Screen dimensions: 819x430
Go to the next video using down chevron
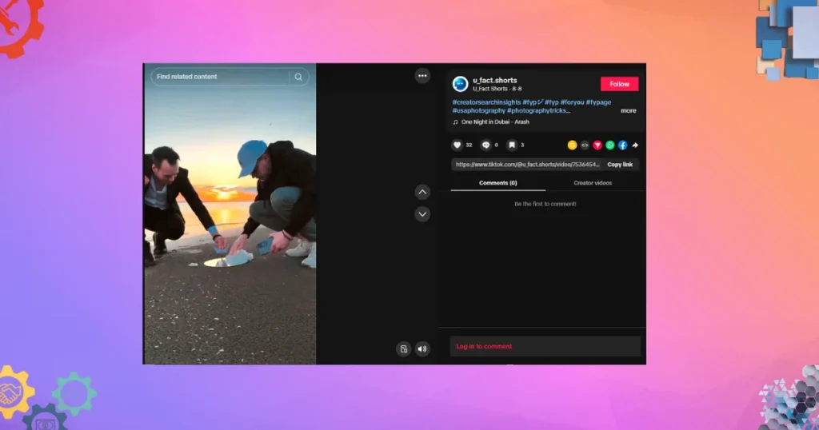pos(422,214)
